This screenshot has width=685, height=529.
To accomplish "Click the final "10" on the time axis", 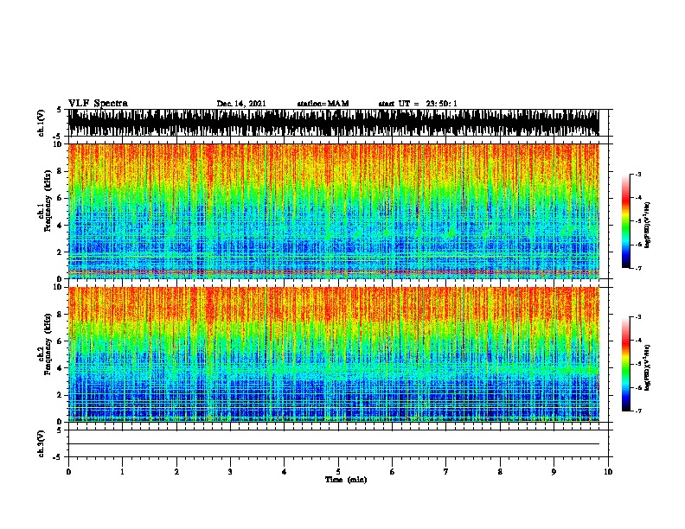I will point(608,472).
